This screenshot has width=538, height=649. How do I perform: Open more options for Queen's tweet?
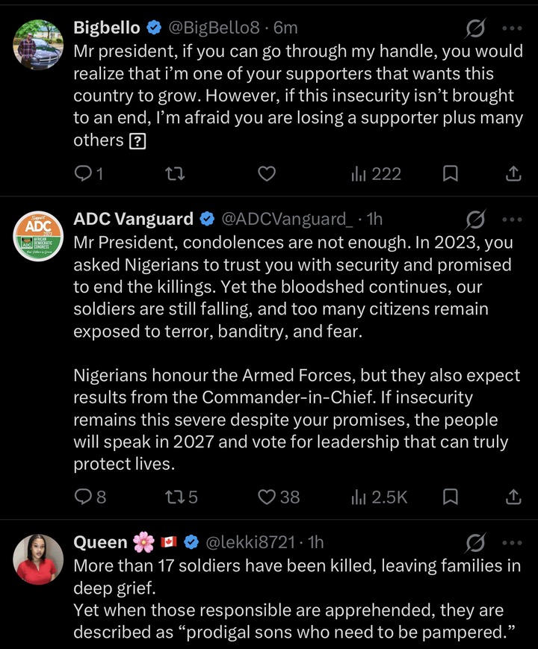pyautogui.click(x=513, y=542)
